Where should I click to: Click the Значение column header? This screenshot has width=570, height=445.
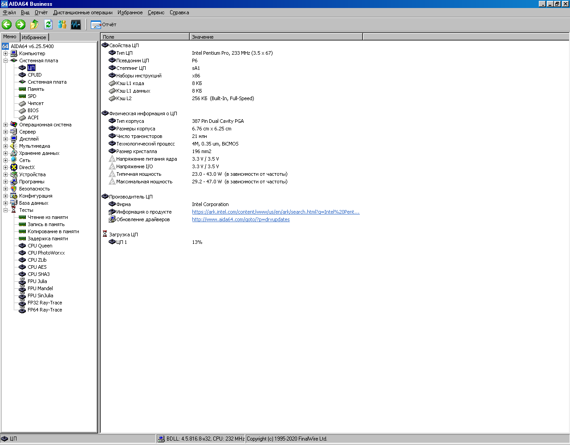(x=276, y=37)
